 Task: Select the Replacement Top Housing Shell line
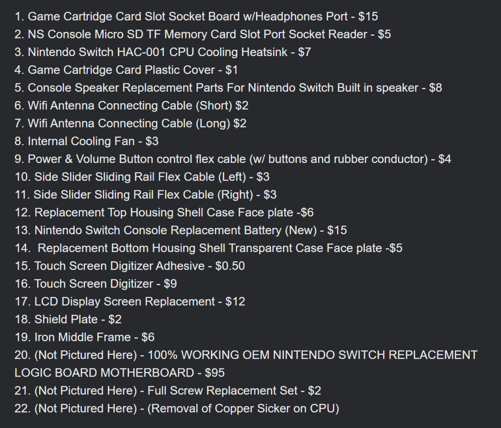[164, 213]
